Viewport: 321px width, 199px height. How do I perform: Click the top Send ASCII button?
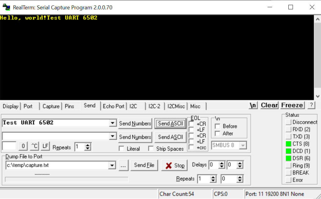point(170,123)
